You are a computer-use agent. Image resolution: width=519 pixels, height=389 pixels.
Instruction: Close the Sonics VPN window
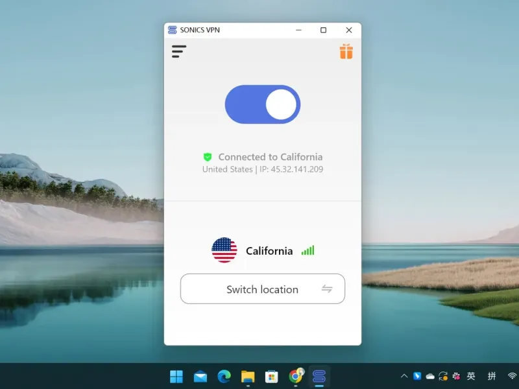(349, 30)
